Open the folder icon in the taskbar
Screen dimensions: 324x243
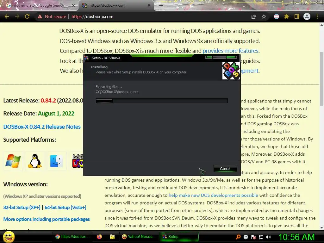112,237
